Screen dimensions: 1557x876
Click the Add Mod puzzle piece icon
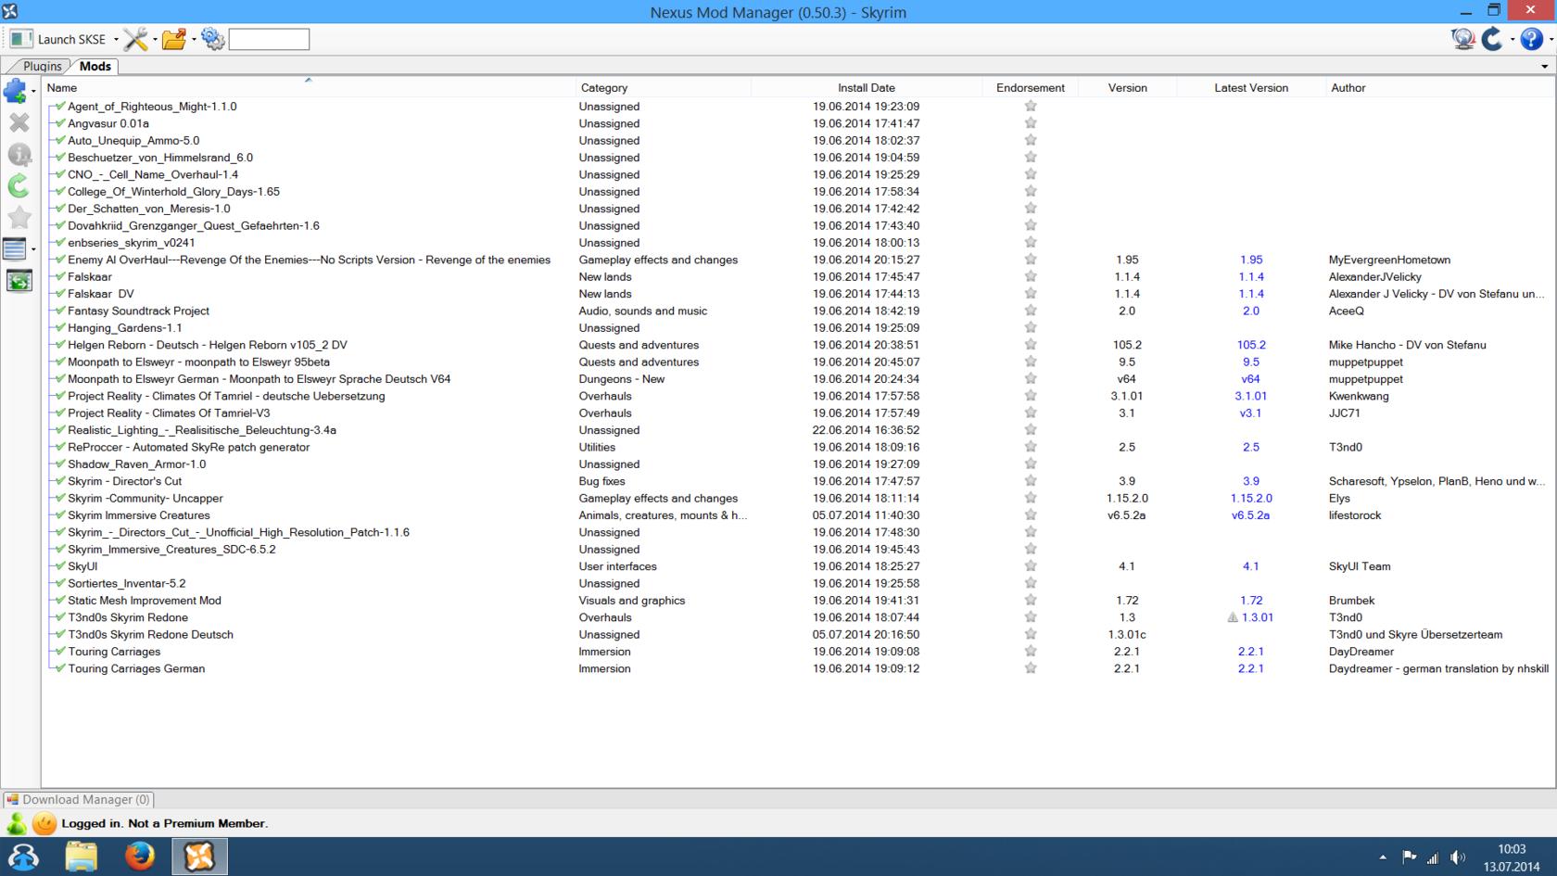(x=15, y=91)
